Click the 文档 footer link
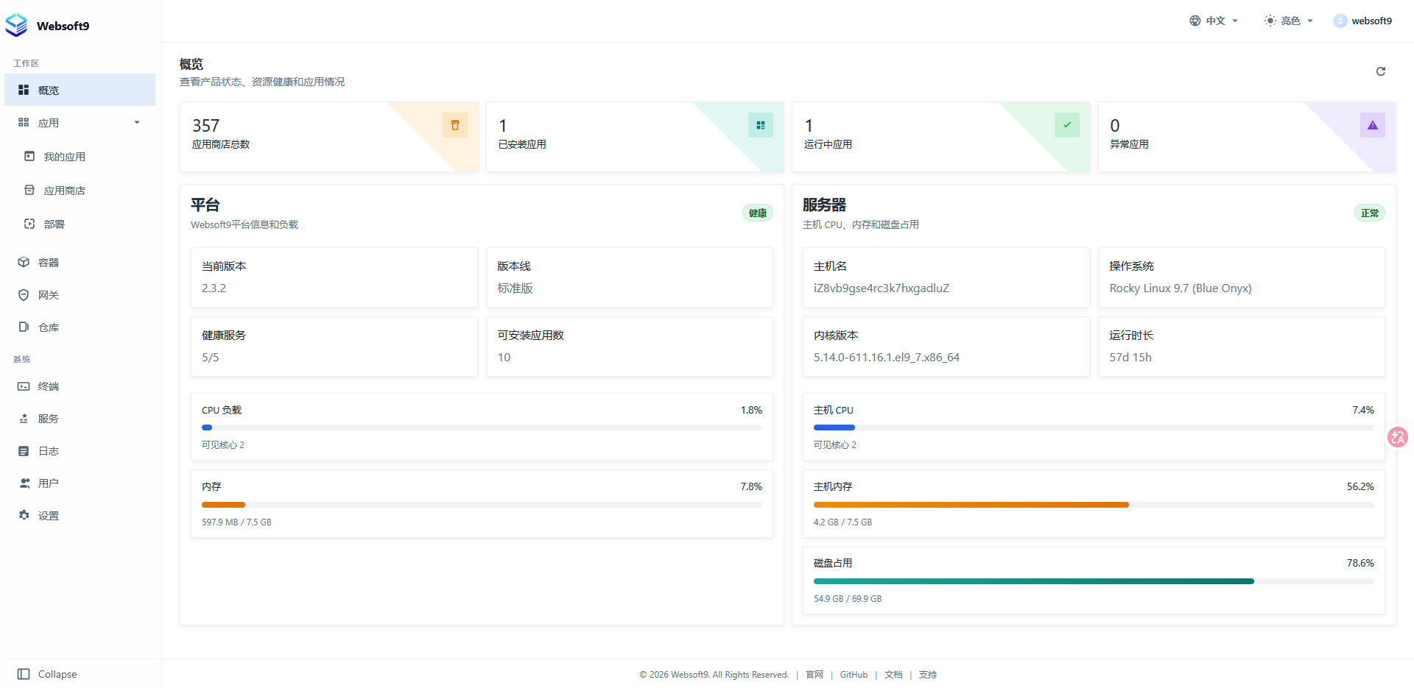This screenshot has height=688, width=1414. pos(893,675)
